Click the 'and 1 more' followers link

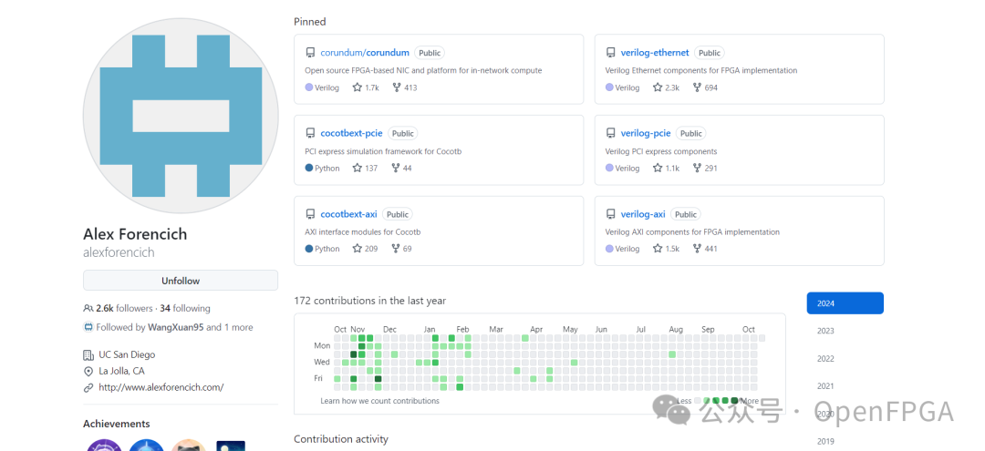tap(230, 327)
